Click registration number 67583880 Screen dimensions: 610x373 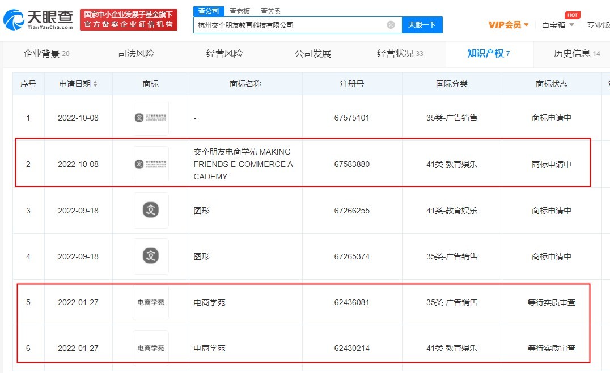coord(351,164)
